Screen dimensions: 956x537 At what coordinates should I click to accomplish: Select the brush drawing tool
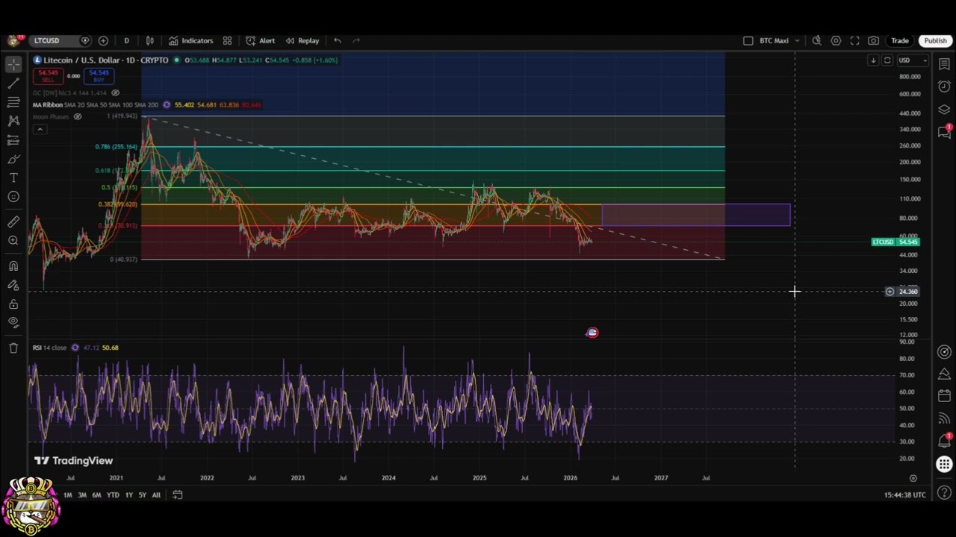coord(13,159)
